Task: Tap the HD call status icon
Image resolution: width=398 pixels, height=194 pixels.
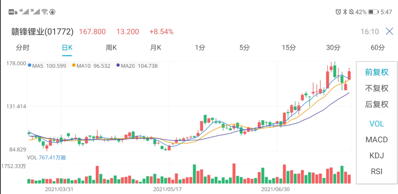Action: tap(13, 12)
